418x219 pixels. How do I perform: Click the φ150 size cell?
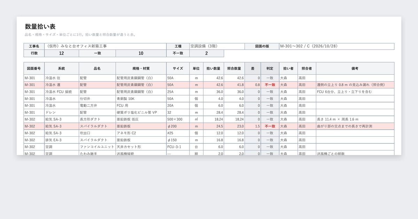pyautogui.click(x=178, y=140)
